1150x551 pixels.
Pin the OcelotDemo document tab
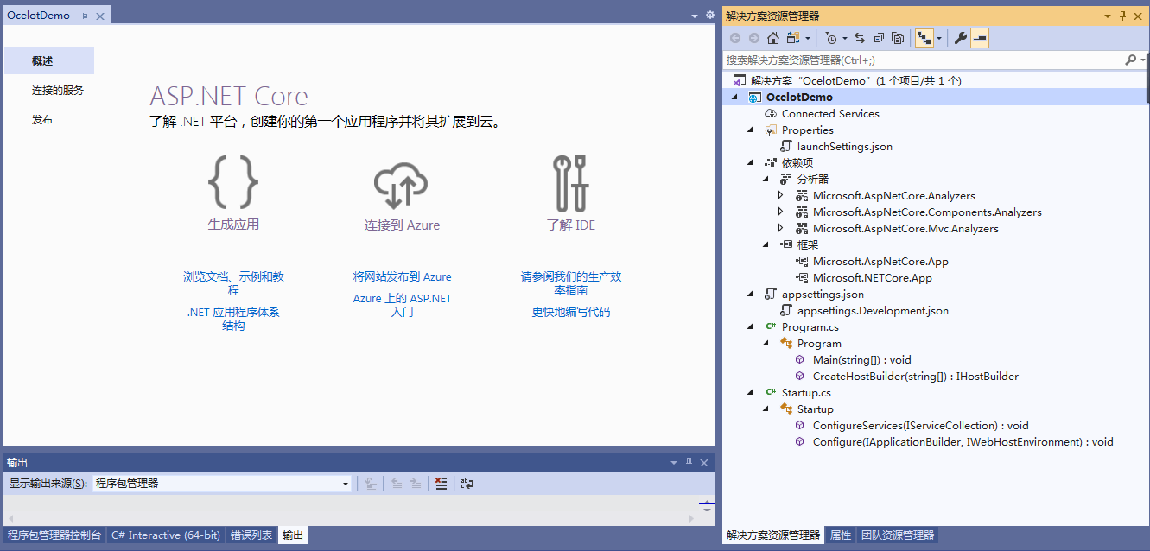point(85,16)
